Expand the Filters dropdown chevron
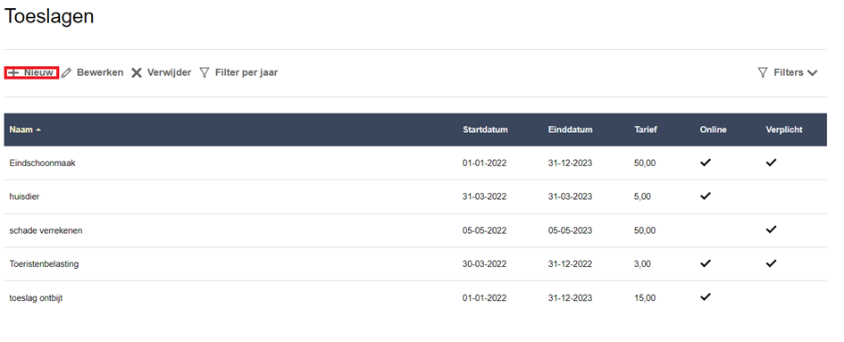Image resolution: width=844 pixels, height=342 pixels. click(x=812, y=72)
